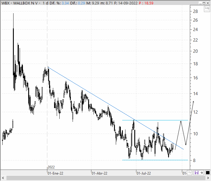
Task: Minimize the WBX chart window
Action: point(200,3)
